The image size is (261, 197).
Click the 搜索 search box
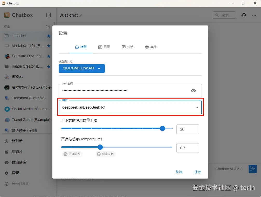pyautogui.click(x=224, y=15)
